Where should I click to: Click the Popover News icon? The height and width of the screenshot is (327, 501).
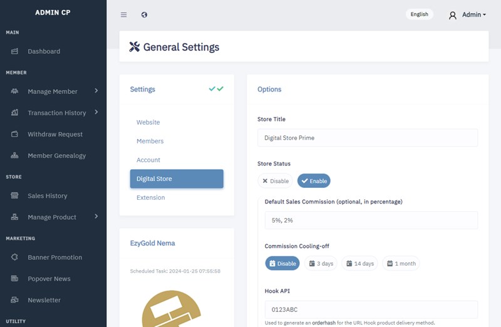[x=14, y=278]
